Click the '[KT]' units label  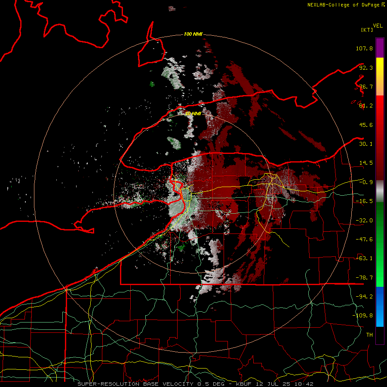(367, 30)
